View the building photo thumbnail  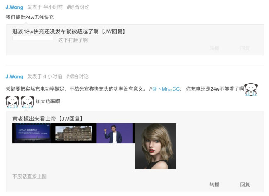pos(74,133)
